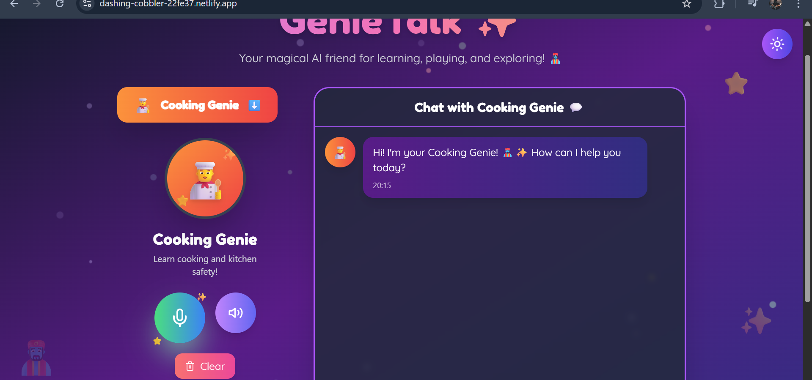Click the small chef avatar beside the greeting message

pos(340,152)
